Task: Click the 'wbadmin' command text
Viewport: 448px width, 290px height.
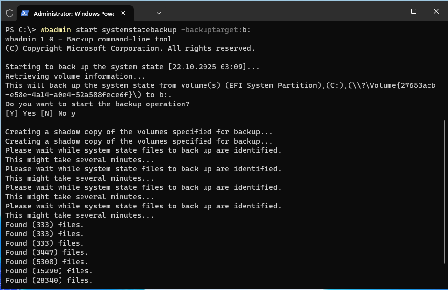Action: click(x=56, y=30)
